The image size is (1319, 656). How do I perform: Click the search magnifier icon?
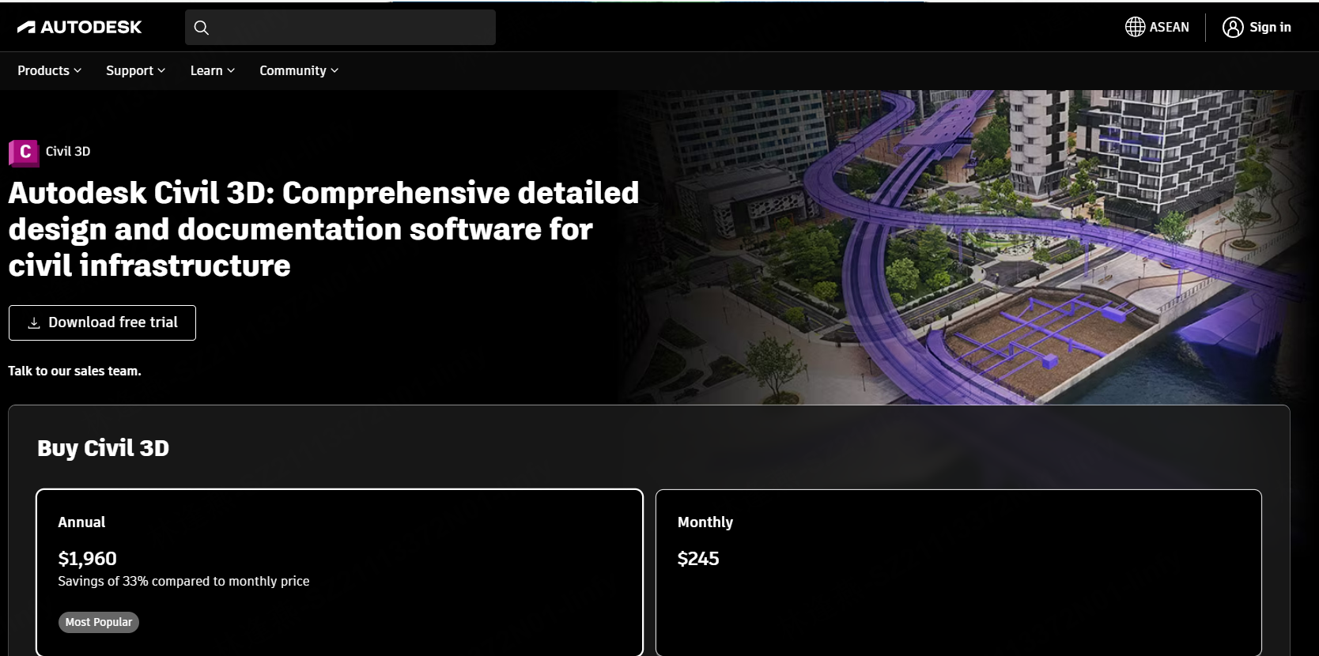point(202,28)
